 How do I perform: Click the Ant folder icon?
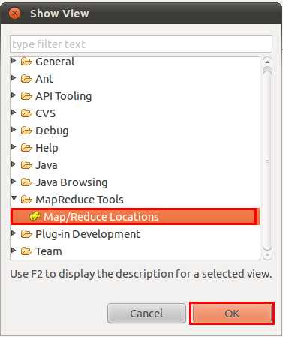click(26, 79)
